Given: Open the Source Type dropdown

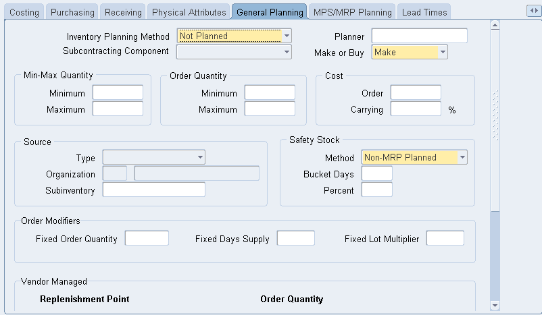Looking at the screenshot, I should pos(200,158).
